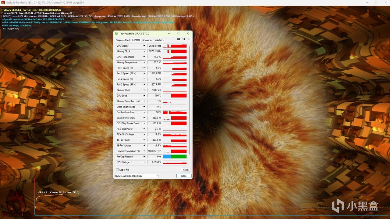Open the PCIe Slot Voltage dropdown
Viewport: 390px width, 219px height.
click(144, 134)
